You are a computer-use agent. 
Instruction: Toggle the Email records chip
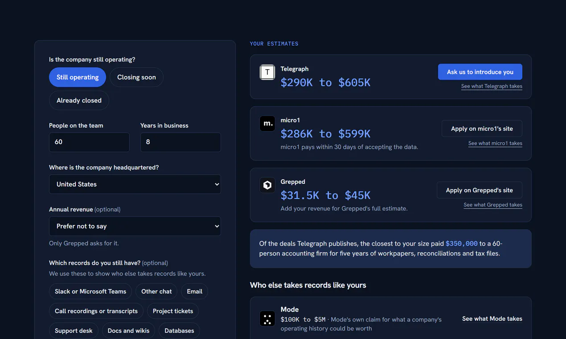194,291
